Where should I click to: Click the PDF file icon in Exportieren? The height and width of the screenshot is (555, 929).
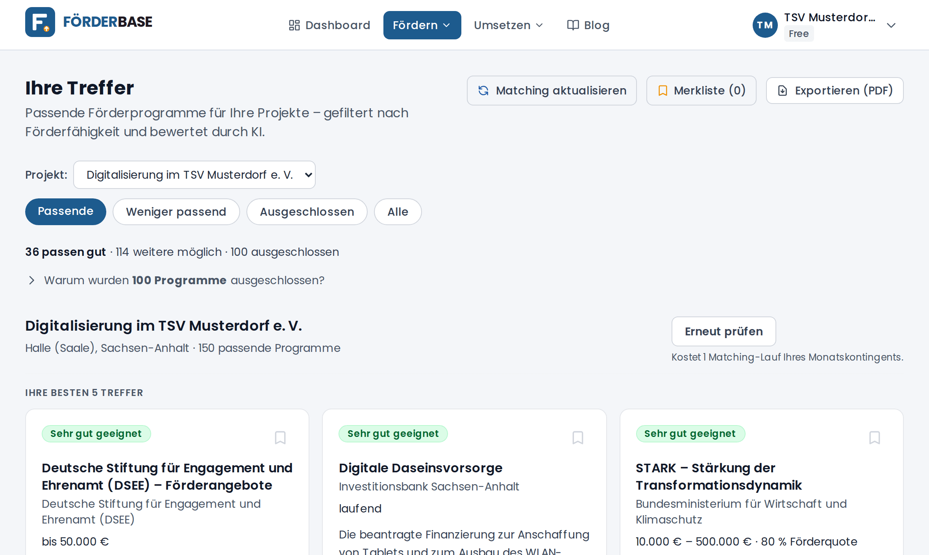(783, 91)
